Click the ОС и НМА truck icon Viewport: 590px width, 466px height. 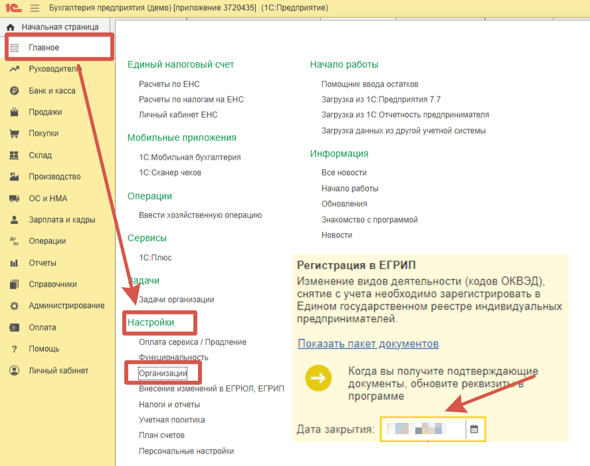(15, 198)
